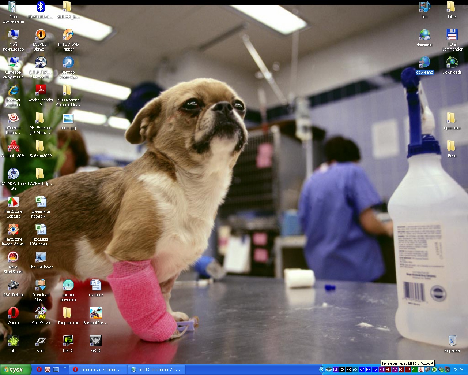Click the 63 temperature tray indicator
468x375 pixels.
[355, 370]
